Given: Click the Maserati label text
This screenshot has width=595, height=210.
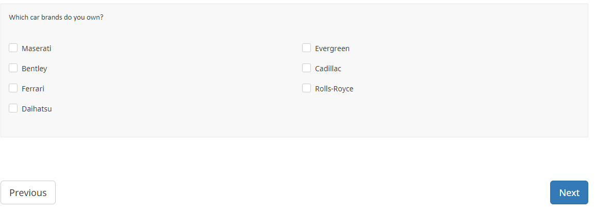Looking at the screenshot, I should [x=37, y=49].
